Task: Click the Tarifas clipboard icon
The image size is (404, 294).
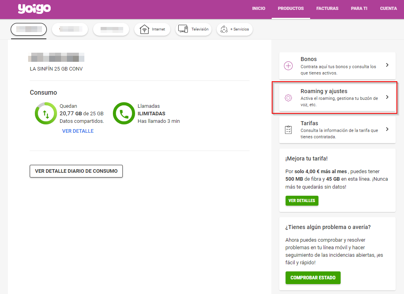Action: (x=288, y=130)
